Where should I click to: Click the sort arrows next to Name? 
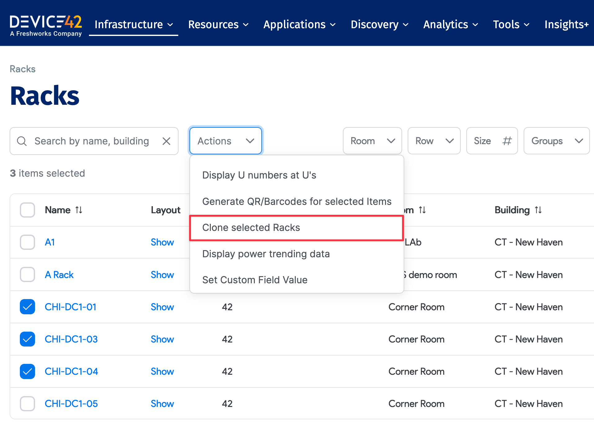(x=79, y=210)
